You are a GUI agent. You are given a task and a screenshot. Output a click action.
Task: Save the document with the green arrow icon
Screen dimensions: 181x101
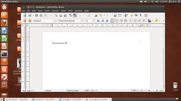pyautogui.click(x=41, y=15)
